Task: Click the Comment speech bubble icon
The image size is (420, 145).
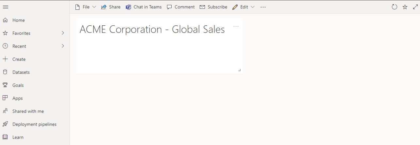Action: tap(169, 7)
